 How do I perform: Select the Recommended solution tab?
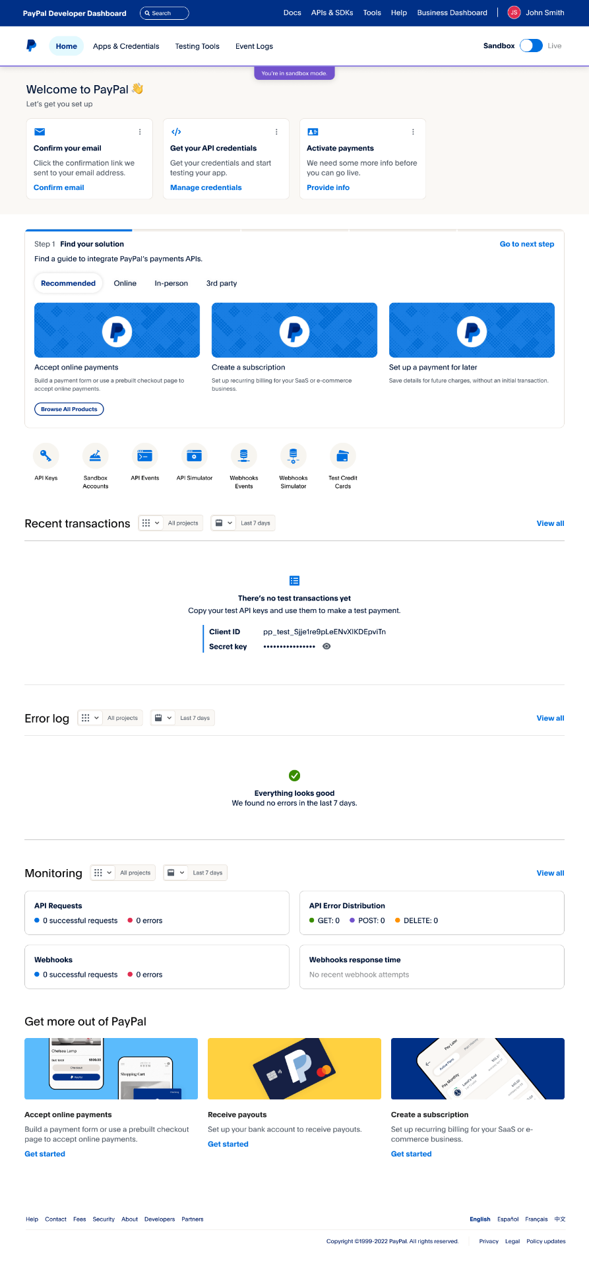(x=68, y=283)
